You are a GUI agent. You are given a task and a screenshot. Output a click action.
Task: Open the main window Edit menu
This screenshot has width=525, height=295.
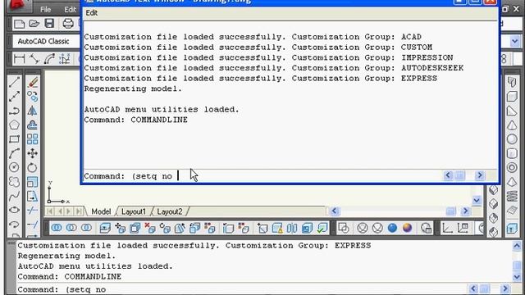70,9
